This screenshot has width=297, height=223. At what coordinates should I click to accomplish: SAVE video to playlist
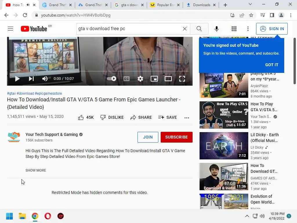pos(167,117)
